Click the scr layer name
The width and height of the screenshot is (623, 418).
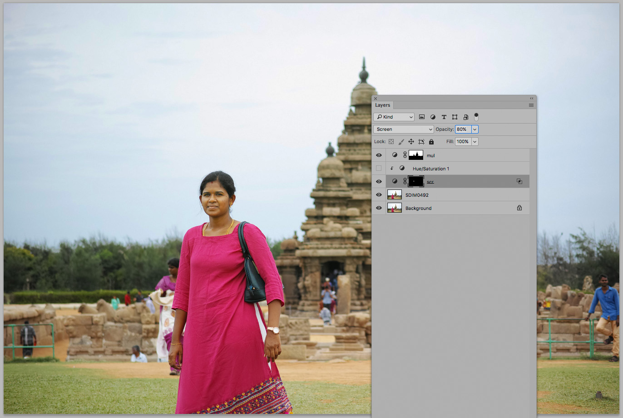(430, 181)
